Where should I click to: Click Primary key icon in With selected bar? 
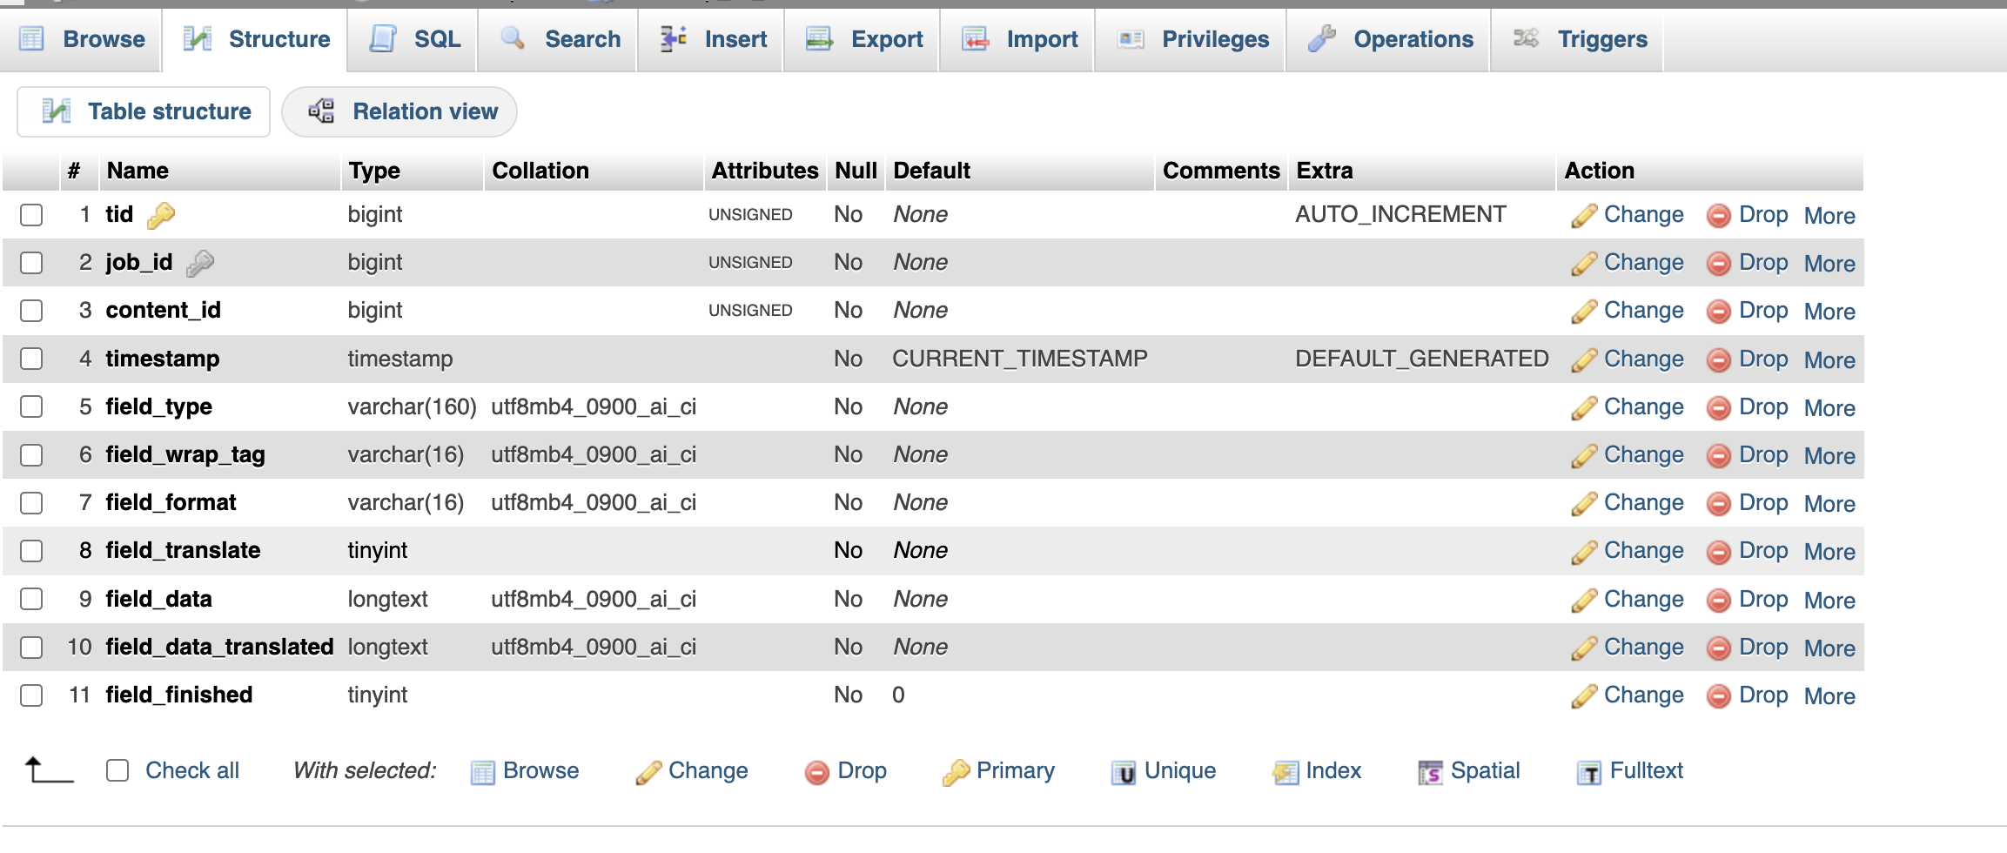(956, 772)
